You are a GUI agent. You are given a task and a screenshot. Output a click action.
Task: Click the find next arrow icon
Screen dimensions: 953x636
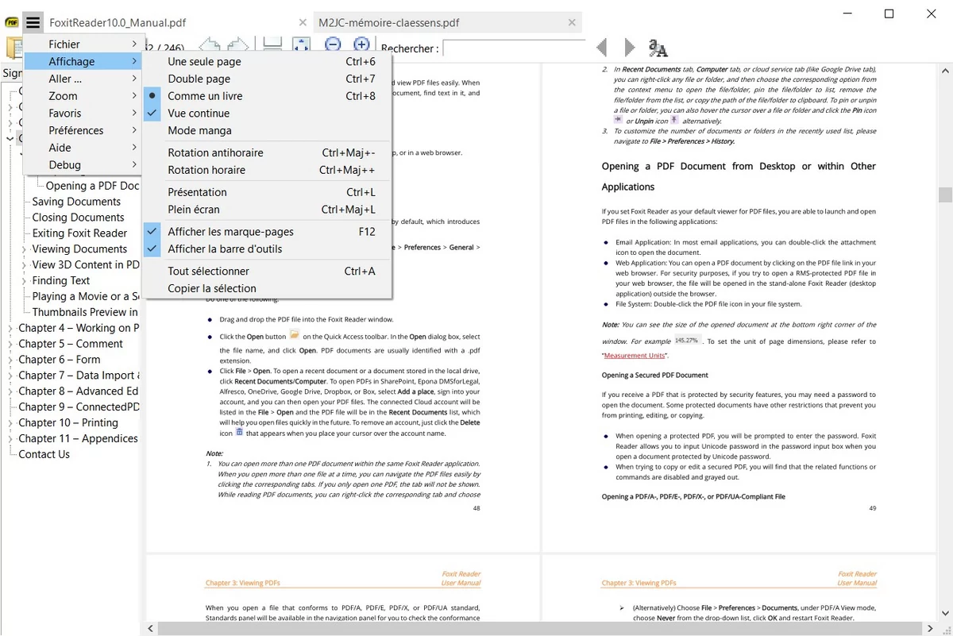(x=630, y=48)
